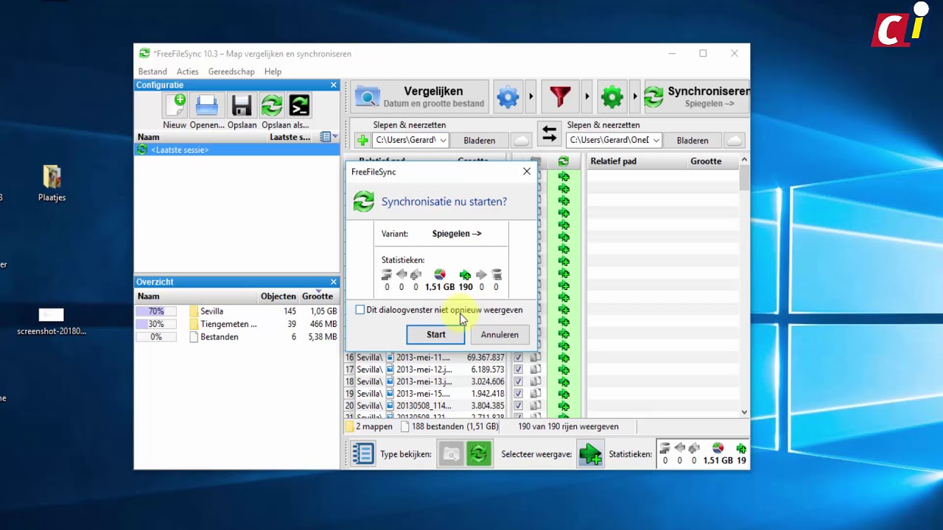Sort Overzicht by Objecten column
The height and width of the screenshot is (530, 943).
tap(278, 296)
